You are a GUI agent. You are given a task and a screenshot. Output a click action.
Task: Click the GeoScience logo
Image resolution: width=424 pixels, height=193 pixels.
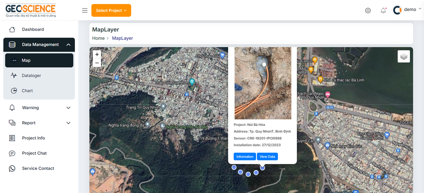pyautogui.click(x=31, y=10)
